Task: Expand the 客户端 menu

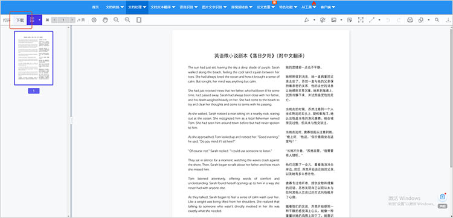Action: tap(327, 7)
